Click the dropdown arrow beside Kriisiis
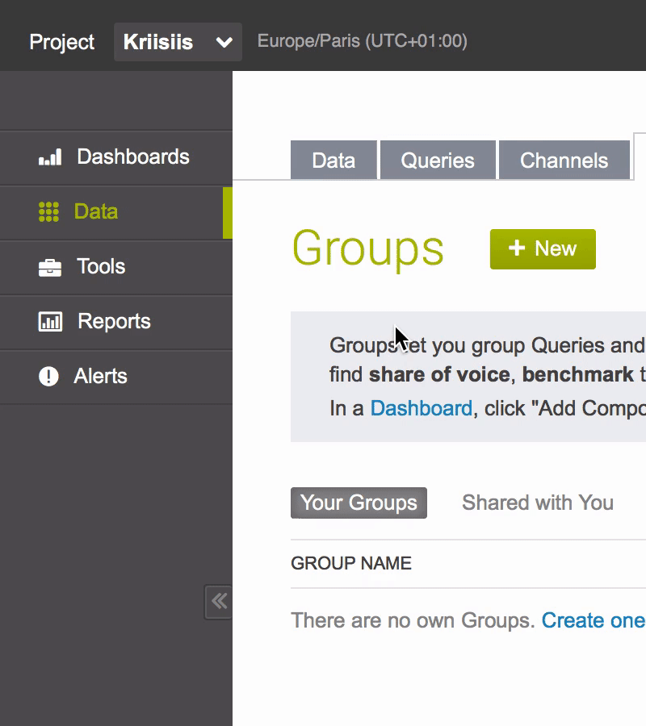646x726 pixels. point(224,43)
